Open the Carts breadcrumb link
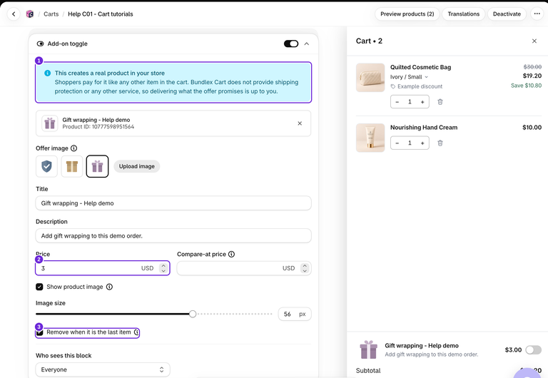This screenshot has height=378, width=548. click(x=51, y=14)
